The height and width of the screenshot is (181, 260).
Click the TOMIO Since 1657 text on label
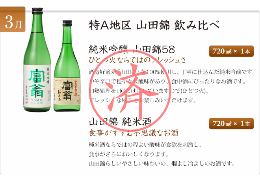[x=37, y=102]
